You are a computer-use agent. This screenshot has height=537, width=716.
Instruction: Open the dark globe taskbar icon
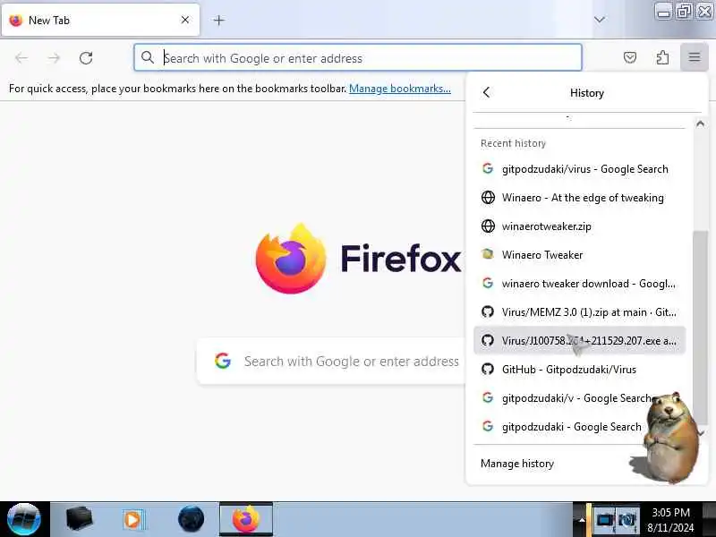click(191, 519)
